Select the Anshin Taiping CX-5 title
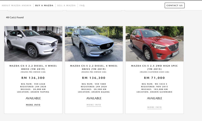Viewport: 202px width, 121px height. point(33,67)
